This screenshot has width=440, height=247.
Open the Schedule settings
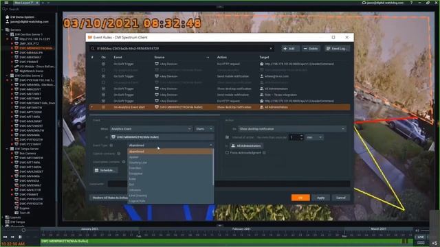click(x=105, y=170)
